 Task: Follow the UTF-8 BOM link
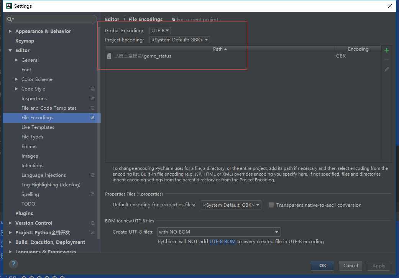pos(222,242)
